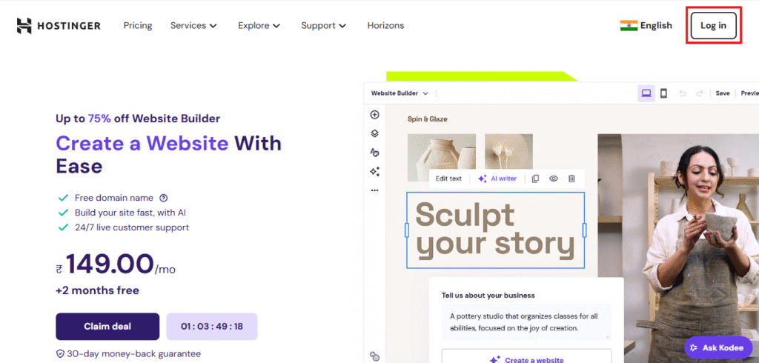Open the AI writer tool
The image size is (759, 363).
[x=497, y=179]
